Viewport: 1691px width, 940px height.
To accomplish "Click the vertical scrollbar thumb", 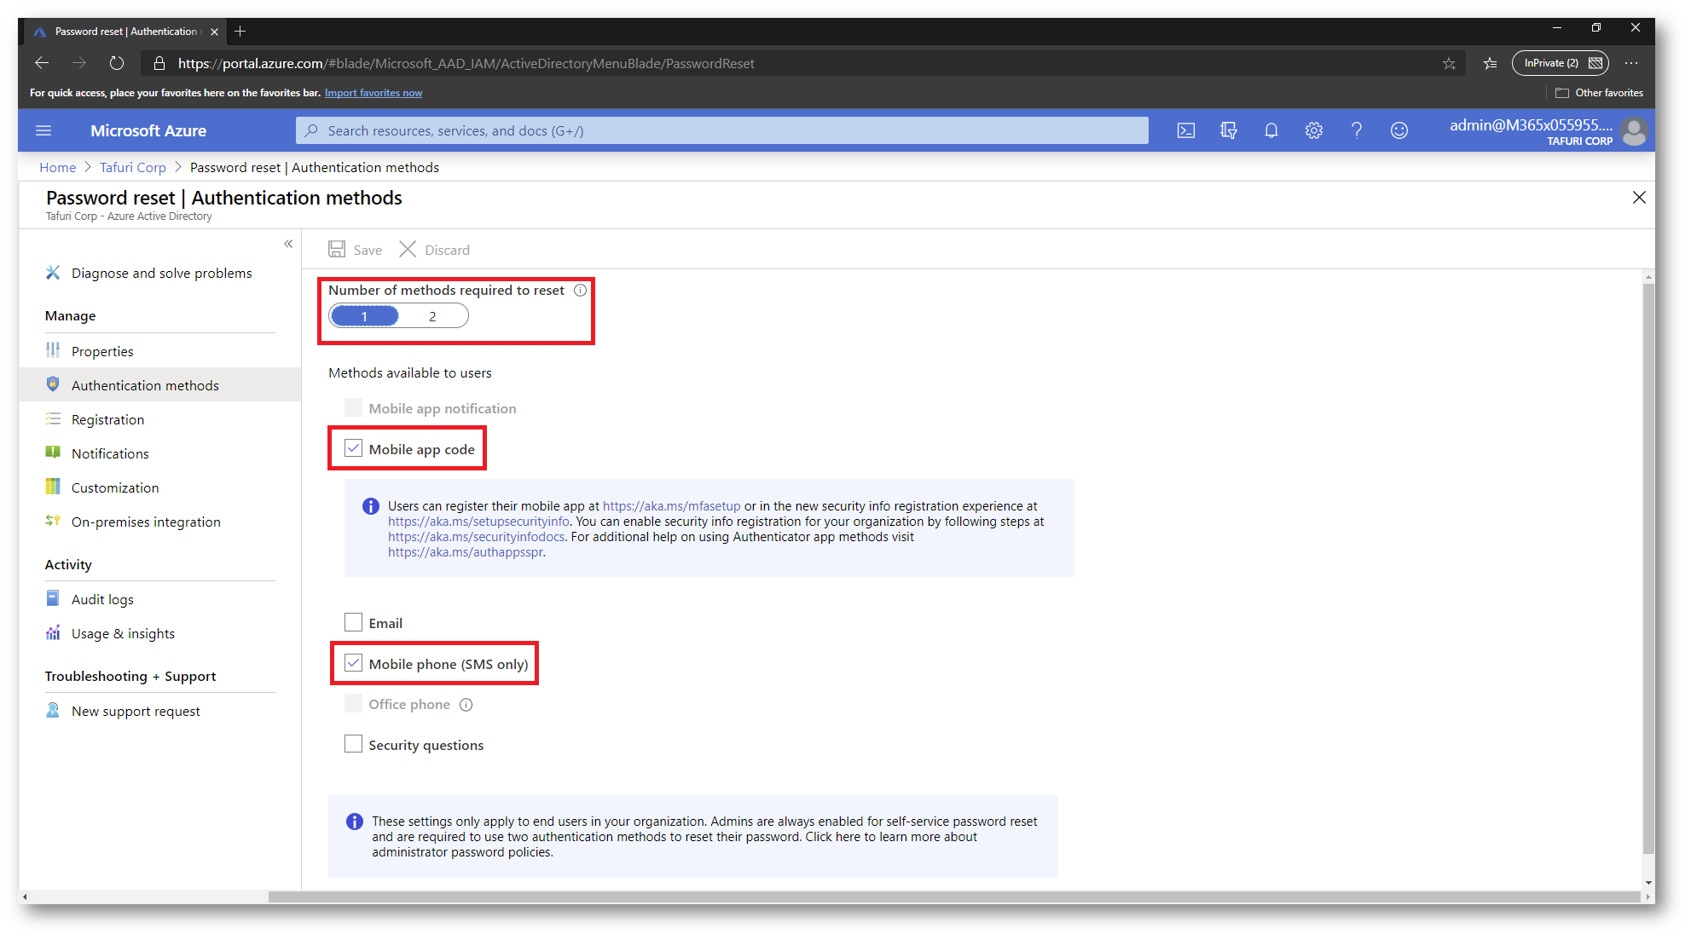I will pyautogui.click(x=1648, y=567).
